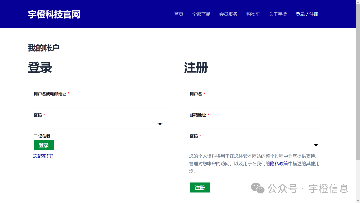Click the 宇橙科技官网 site title
Image resolution: width=360 pixels, height=203 pixels.
click(x=55, y=14)
